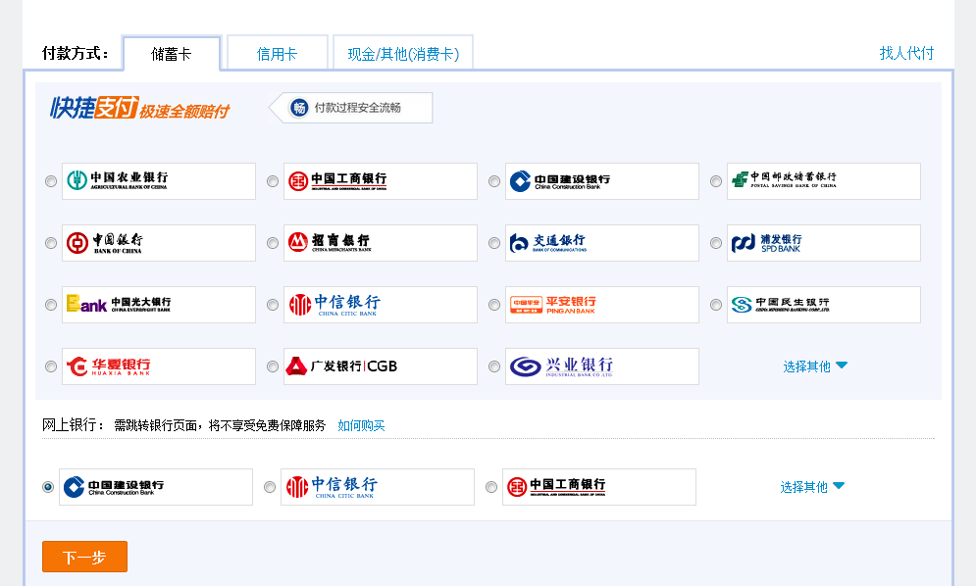Click the 付款方式 label text
This screenshot has height=586, width=976.
(75, 54)
